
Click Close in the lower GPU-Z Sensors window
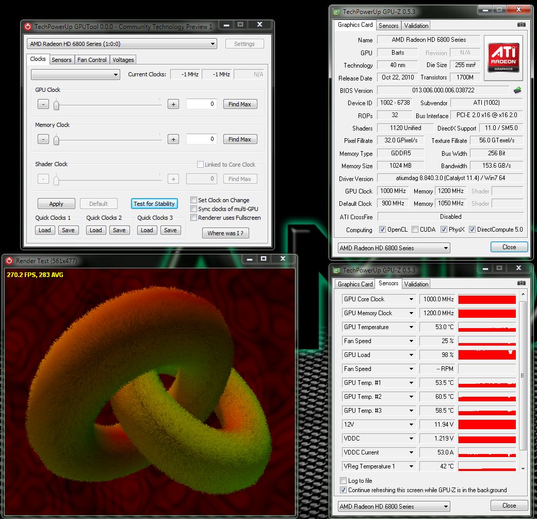(509, 505)
